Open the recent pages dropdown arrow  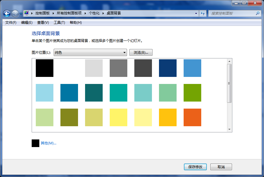[x=21, y=14]
